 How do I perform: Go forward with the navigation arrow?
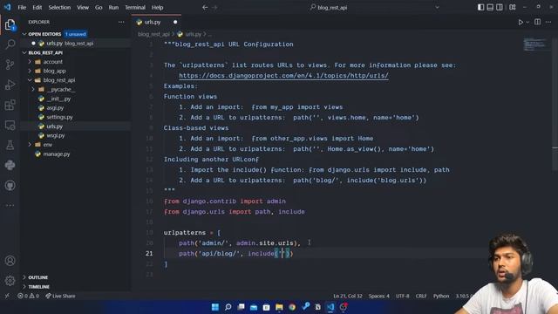(214, 7)
